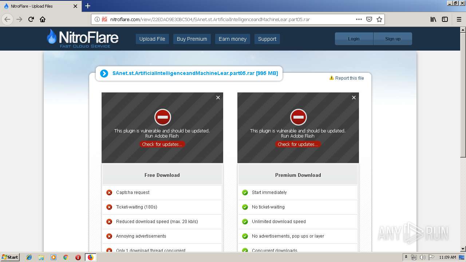Image resolution: width=466 pixels, height=262 pixels.
Task: Open Chrome from the taskbar
Action: coord(66,257)
